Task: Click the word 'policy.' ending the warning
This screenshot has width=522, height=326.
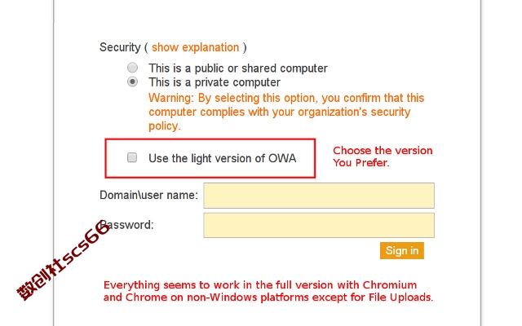Action: tap(165, 126)
